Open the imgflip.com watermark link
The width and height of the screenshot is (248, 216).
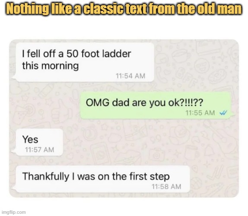[13, 212]
